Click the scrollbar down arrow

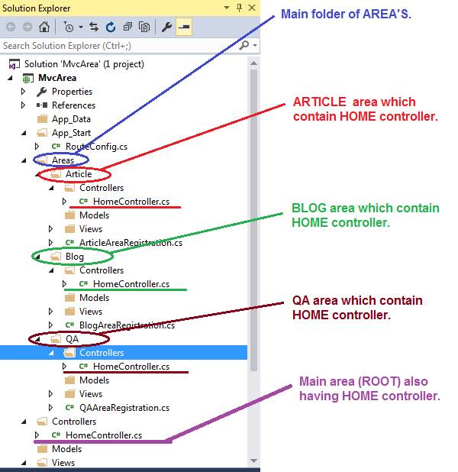253,461
